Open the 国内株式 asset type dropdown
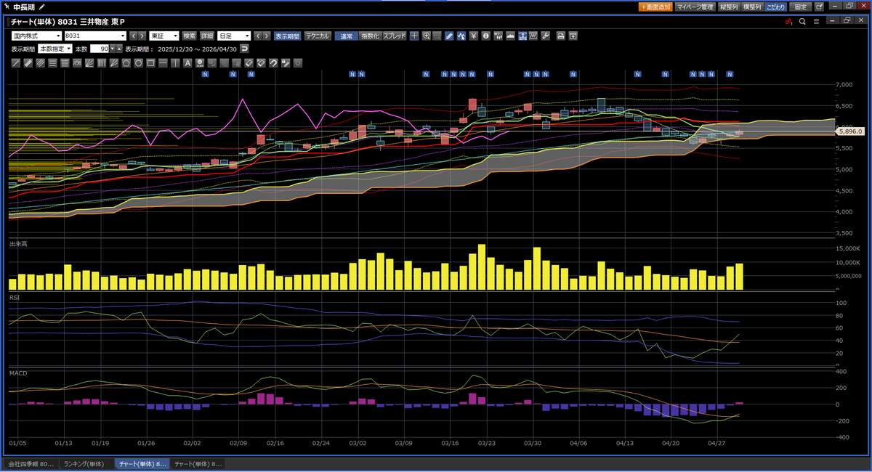Screen dimensions: 872x472 pyautogui.click(x=37, y=36)
